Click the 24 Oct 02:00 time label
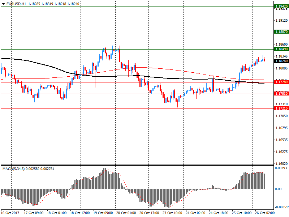Image resolution: width=289 pixels, height=217 pixels. tap(195, 213)
